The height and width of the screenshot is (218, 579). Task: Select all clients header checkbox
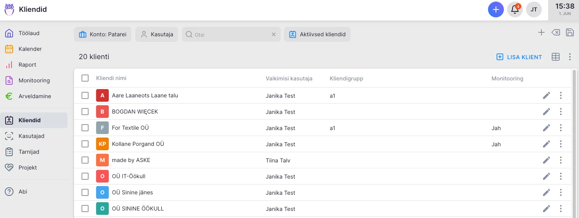[85, 78]
